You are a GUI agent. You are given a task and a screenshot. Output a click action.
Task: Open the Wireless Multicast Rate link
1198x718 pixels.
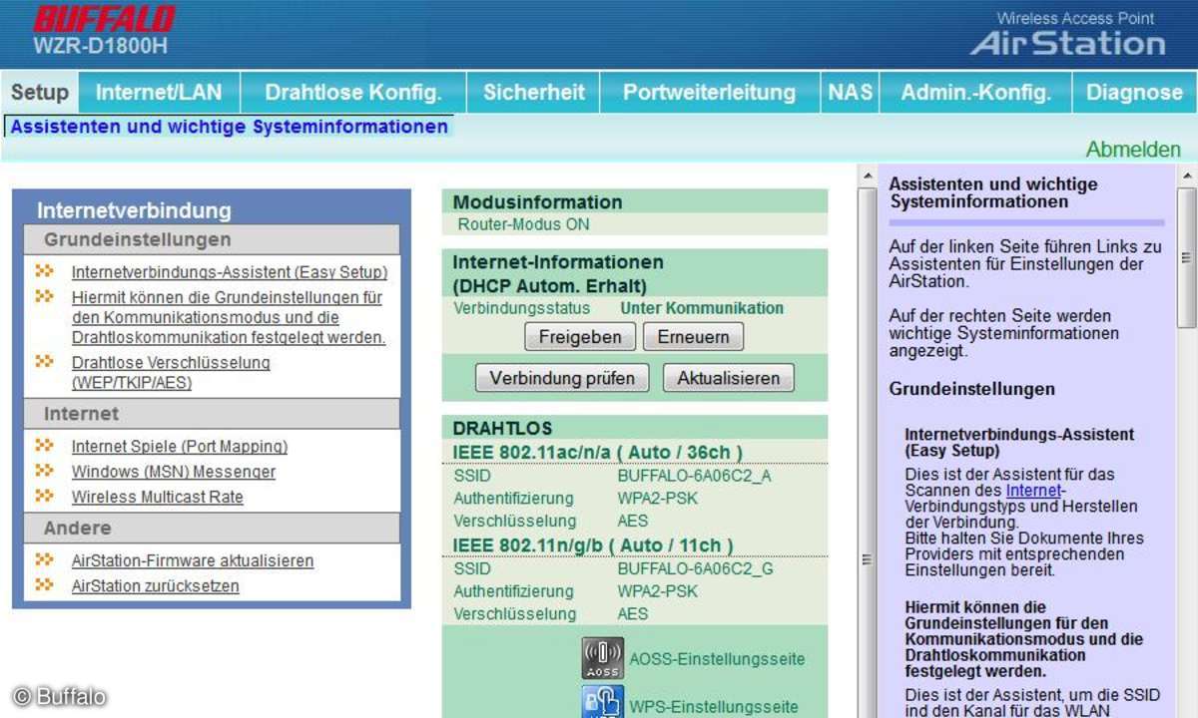tap(157, 497)
